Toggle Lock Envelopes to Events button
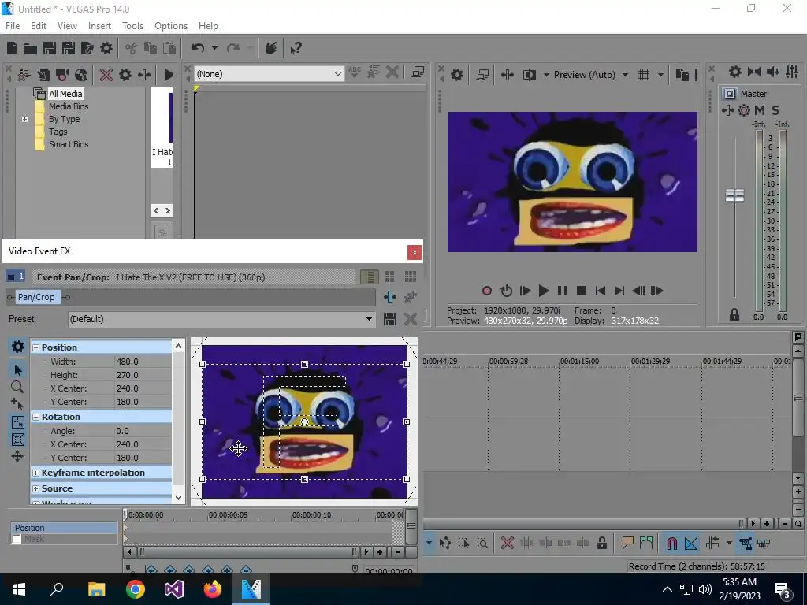This screenshot has height=605, width=807. (x=745, y=543)
